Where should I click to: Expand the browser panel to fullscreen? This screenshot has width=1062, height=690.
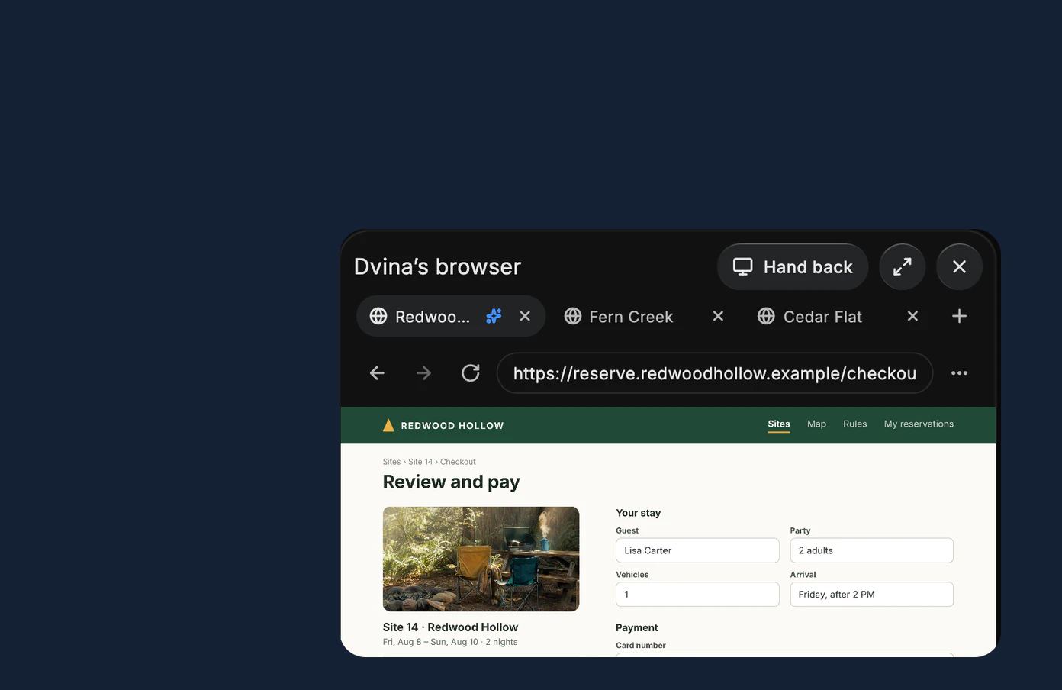(x=903, y=266)
